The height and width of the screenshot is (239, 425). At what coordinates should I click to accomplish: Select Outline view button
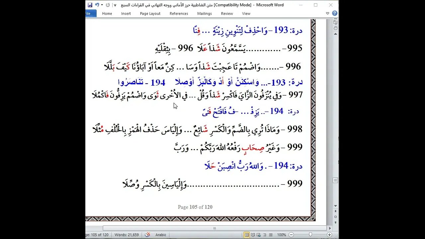click(x=264, y=235)
